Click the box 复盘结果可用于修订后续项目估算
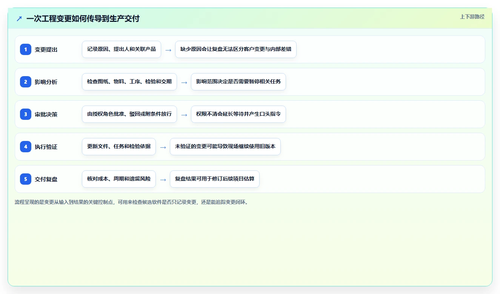Image resolution: width=500 pixels, height=294 pixels. (215, 179)
